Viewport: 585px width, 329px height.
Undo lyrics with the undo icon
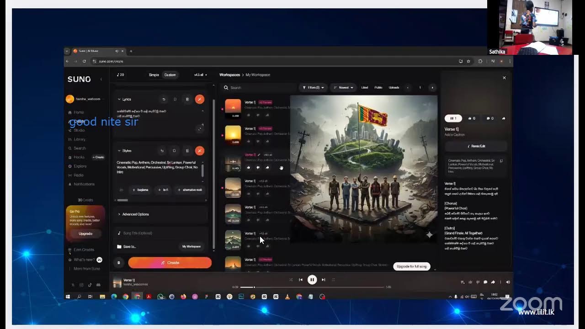164,99
